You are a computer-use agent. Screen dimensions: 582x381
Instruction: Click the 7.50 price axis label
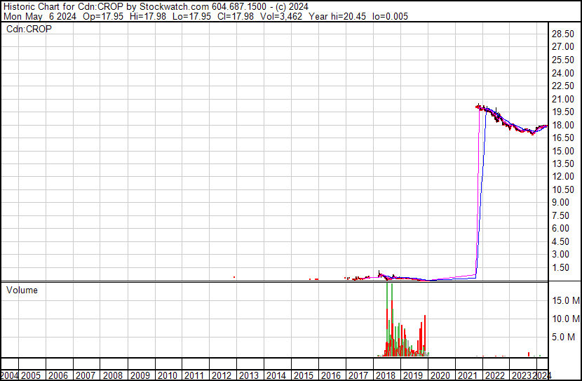tap(560, 215)
